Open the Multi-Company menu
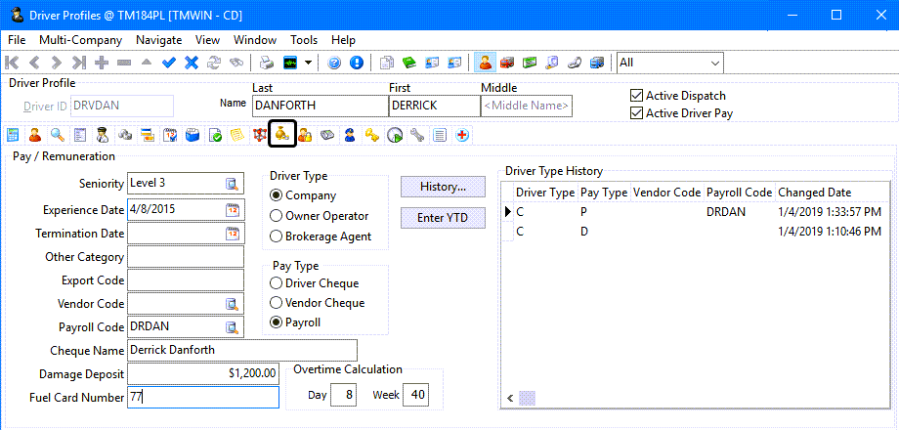The width and height of the screenshot is (899, 430). click(80, 40)
